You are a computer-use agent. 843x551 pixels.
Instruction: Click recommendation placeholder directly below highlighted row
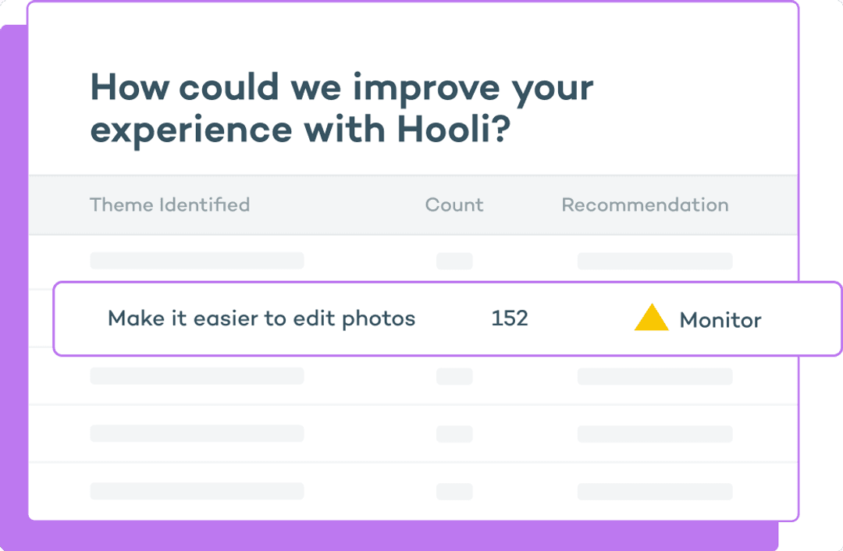click(x=655, y=375)
